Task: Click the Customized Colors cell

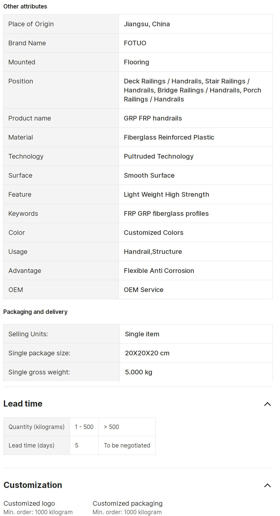Action: [153, 233]
